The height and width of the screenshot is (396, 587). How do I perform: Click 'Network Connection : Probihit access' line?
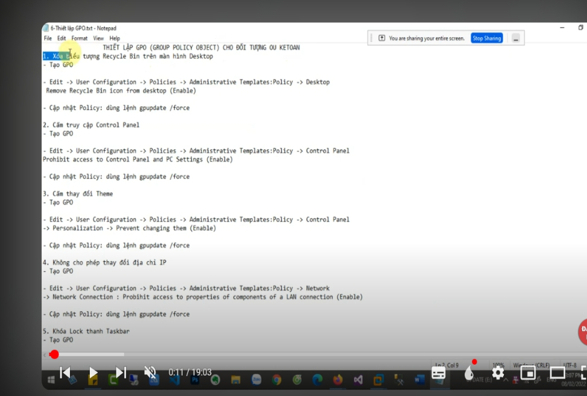click(x=202, y=297)
